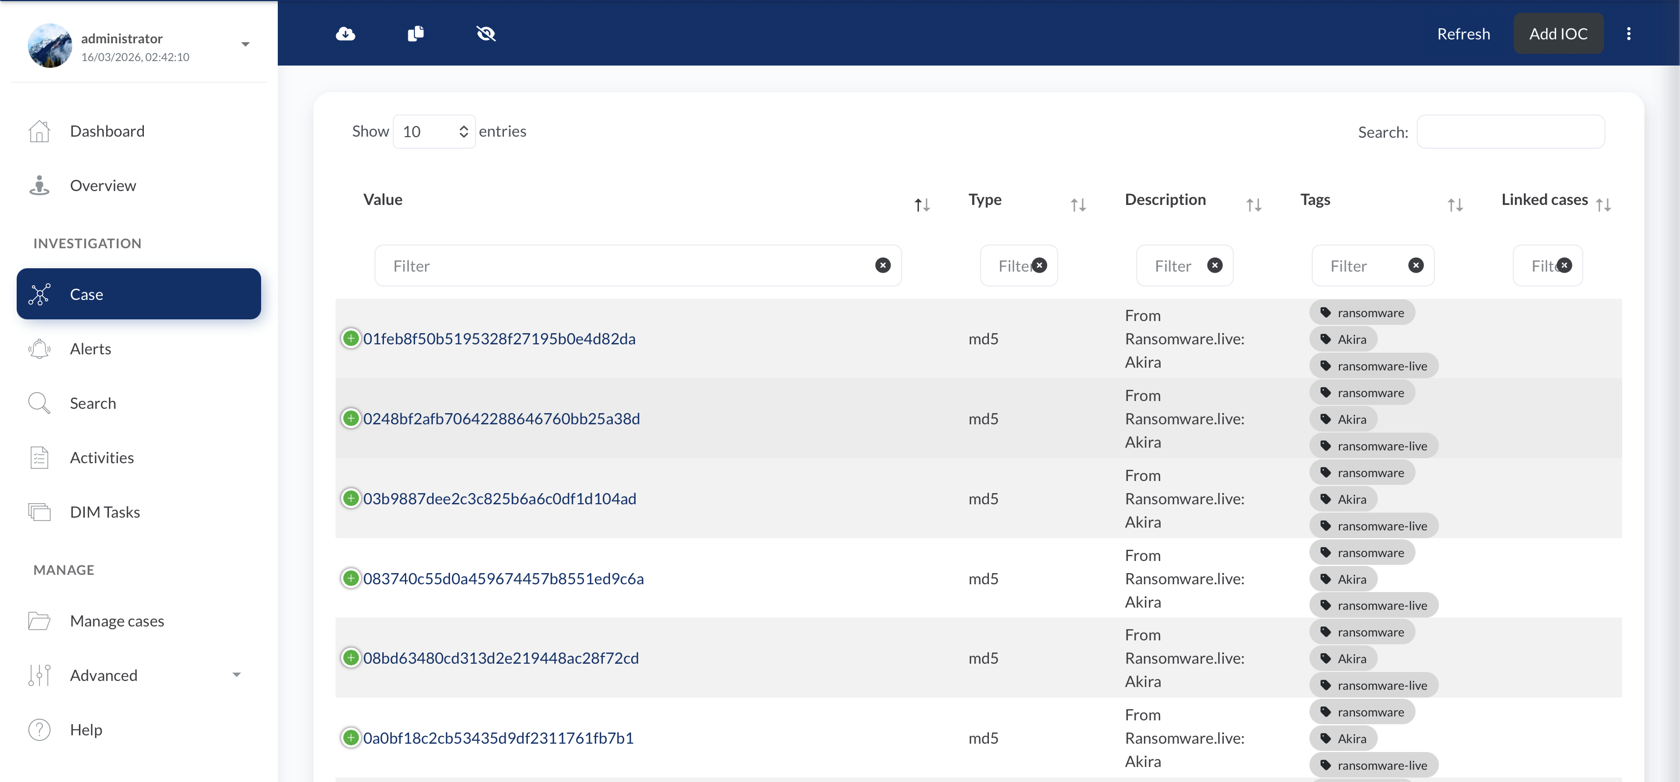Click the cloud download icon in toolbar
This screenshot has height=782, width=1680.
point(345,33)
